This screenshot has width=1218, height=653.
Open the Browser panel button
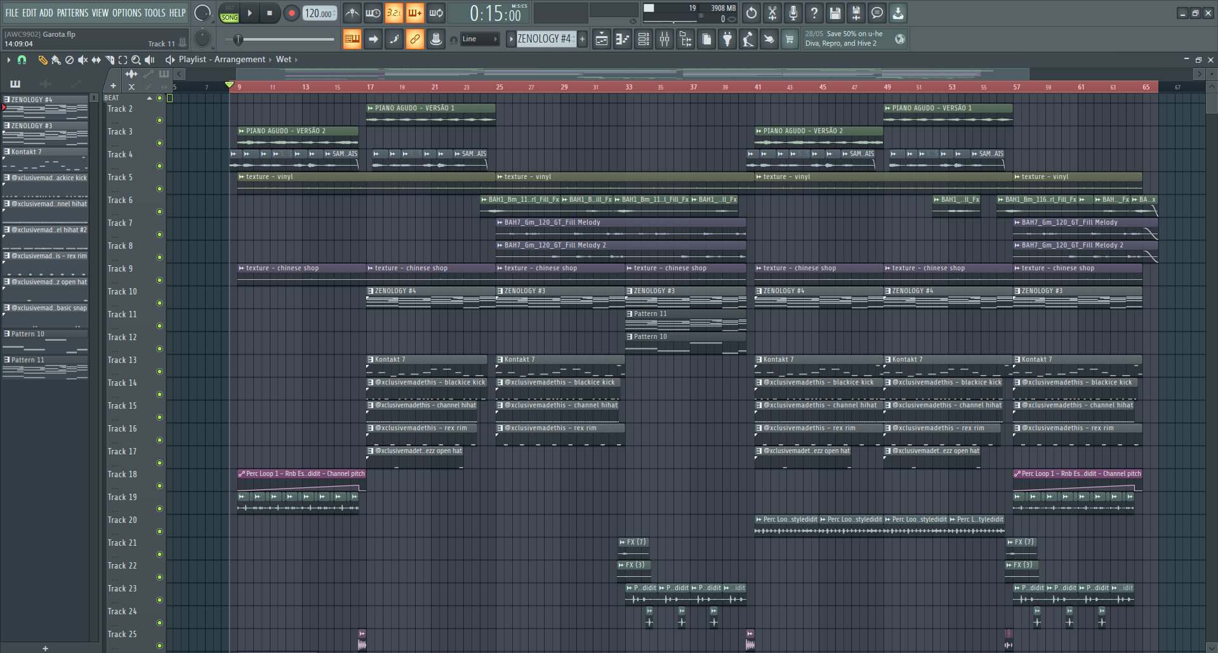click(x=685, y=39)
